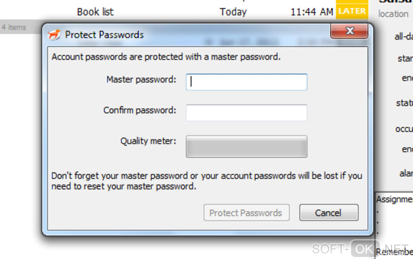Click the 4 items count label
This screenshot has height=259, width=413.
[14, 27]
